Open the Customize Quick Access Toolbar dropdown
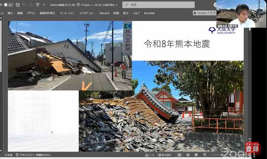This screenshot has height=159, width=267. click(44, 5)
